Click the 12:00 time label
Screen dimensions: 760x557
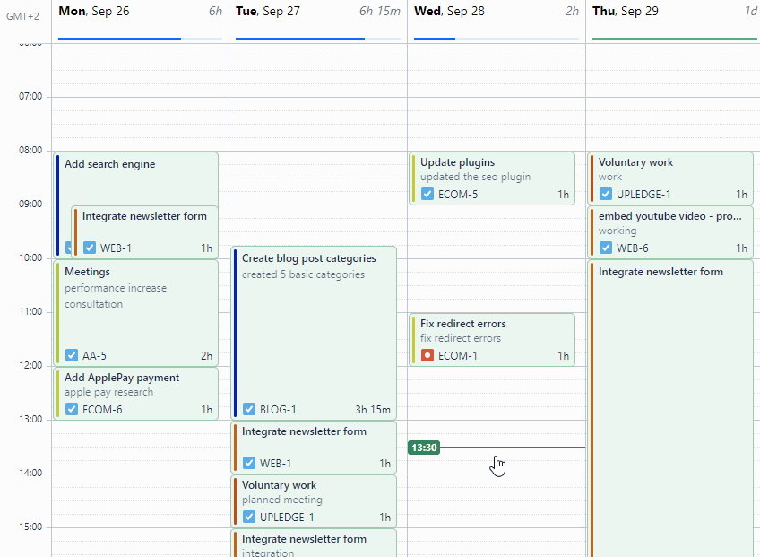tap(30, 365)
